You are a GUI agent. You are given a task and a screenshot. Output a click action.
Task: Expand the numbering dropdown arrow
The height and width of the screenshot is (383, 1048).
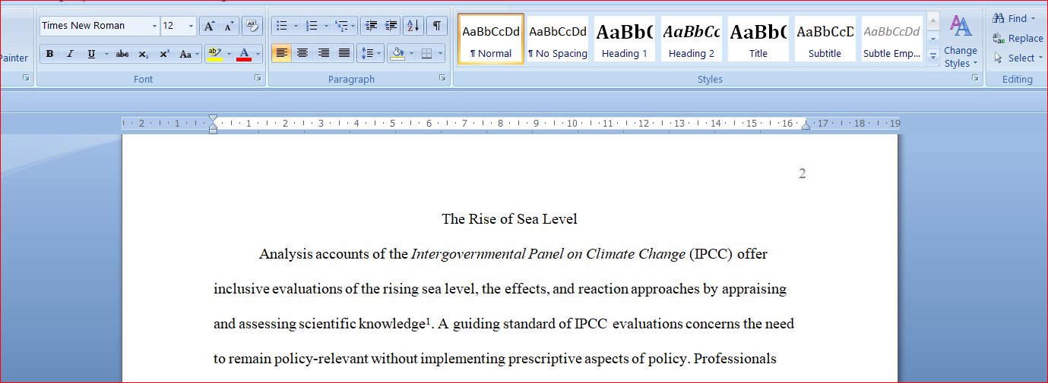(x=326, y=26)
